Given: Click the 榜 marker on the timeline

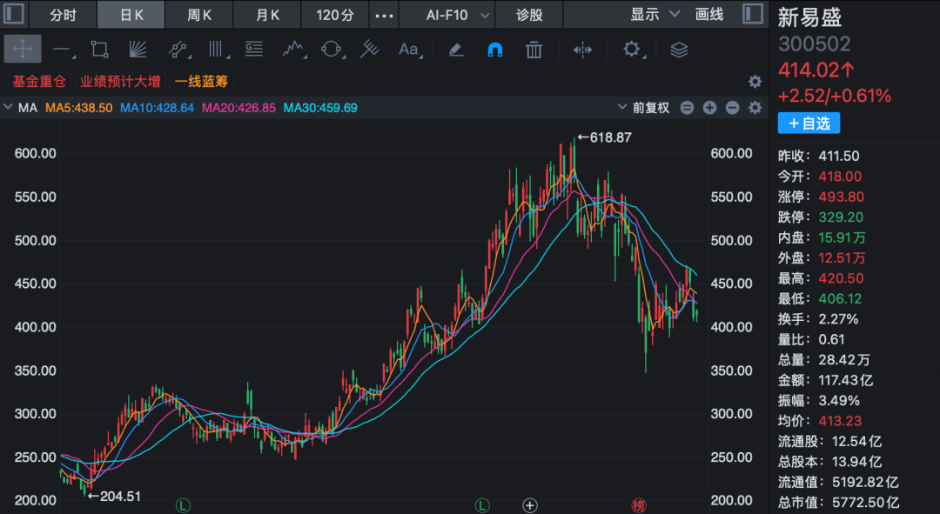Looking at the screenshot, I should (639, 505).
